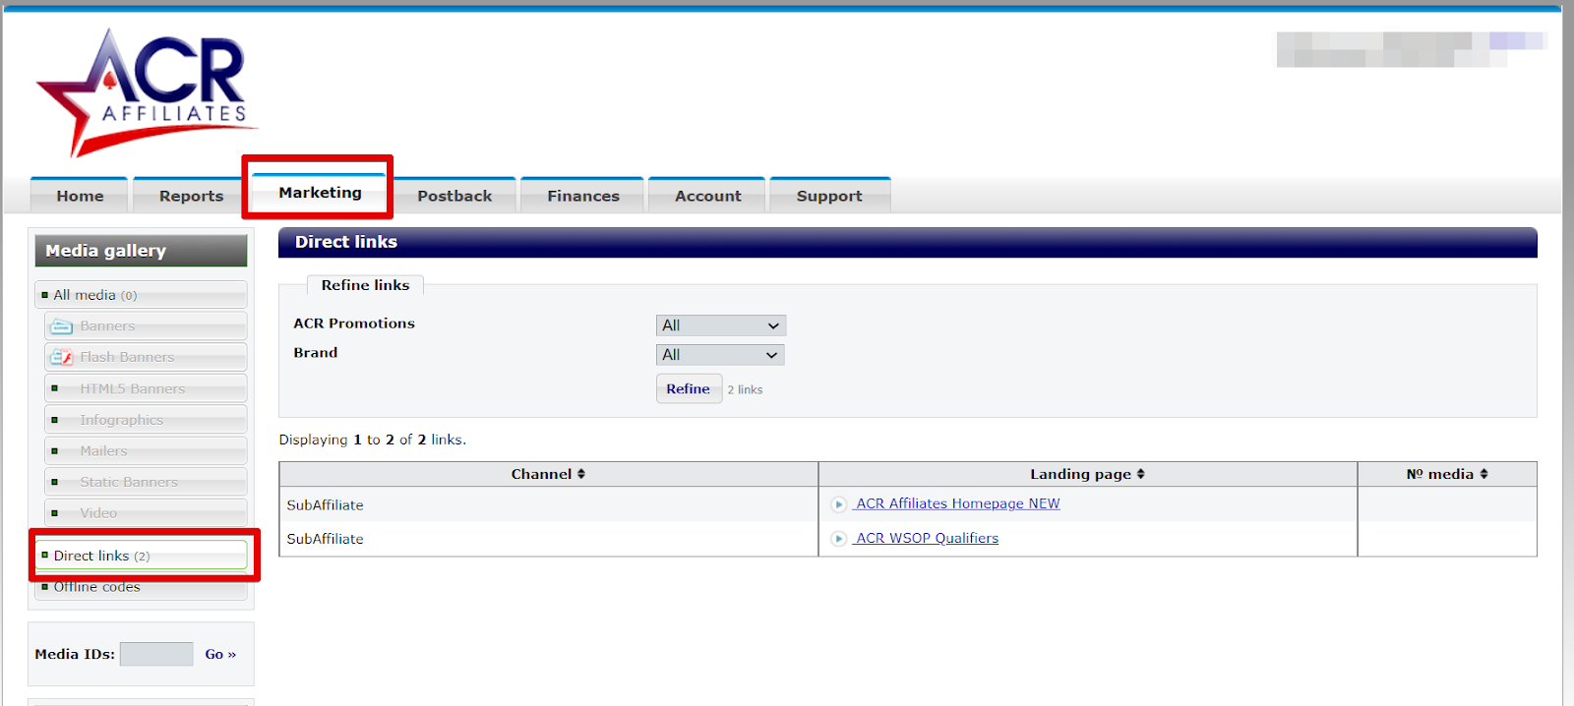Sort table by Landing page column arrows
This screenshot has height=706, width=1574.
click(1141, 474)
